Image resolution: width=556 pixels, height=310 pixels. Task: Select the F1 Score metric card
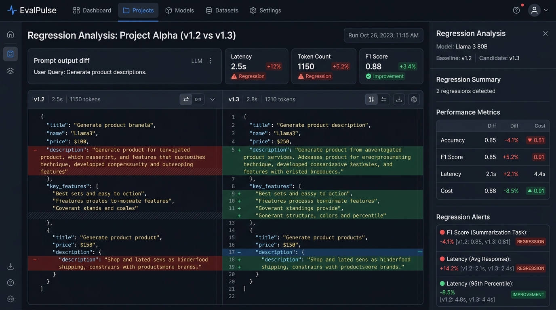391,67
